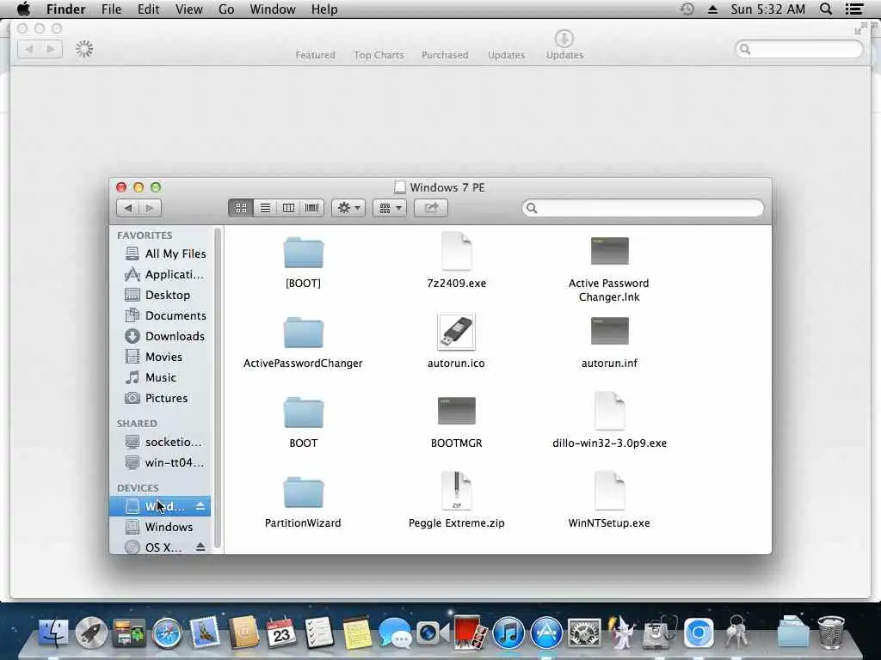
Task: Open Keychain Access from the Dock
Action: point(736,632)
